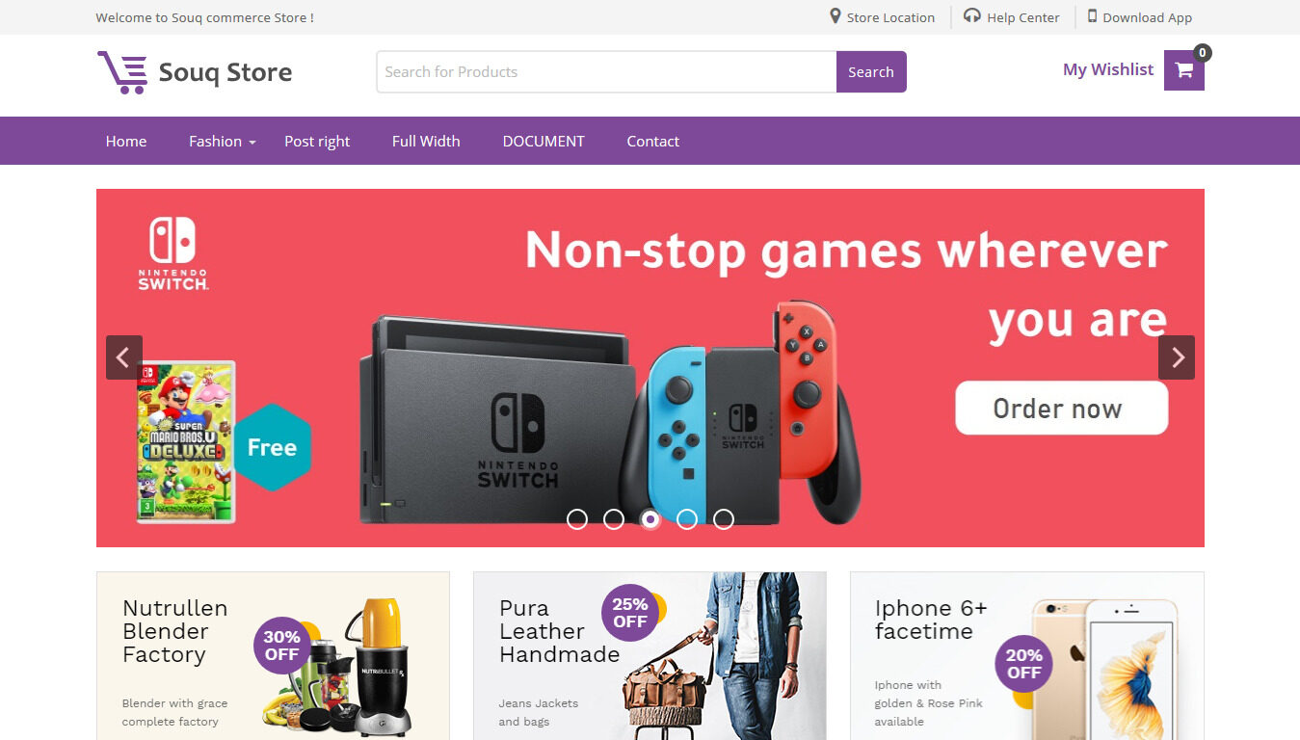Screen dimensions: 1300x740
Task: Select the fifth carousel dot indicator
Action: click(724, 519)
